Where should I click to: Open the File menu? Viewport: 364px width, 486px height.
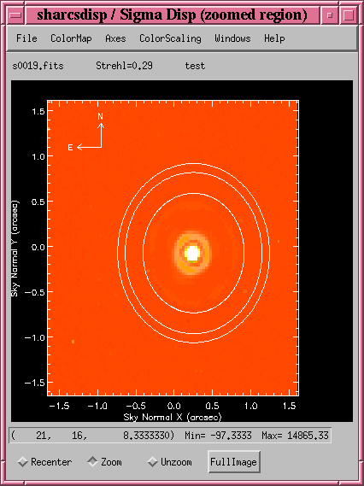(x=26, y=38)
